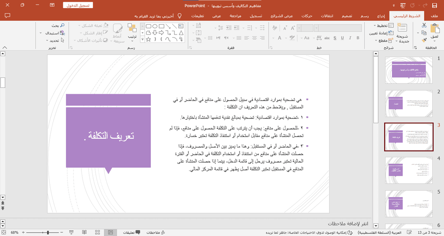Click the zoom slider handle
The image size is (444, 236).
(x=48, y=233)
